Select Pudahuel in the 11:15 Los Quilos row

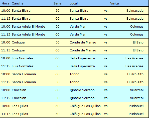136,114
